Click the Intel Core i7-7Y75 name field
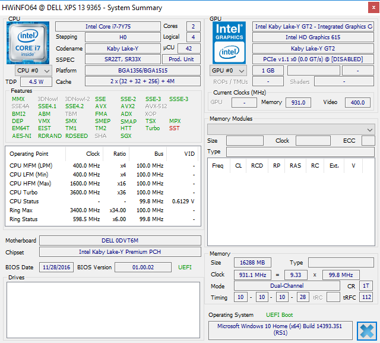 pos(107,27)
